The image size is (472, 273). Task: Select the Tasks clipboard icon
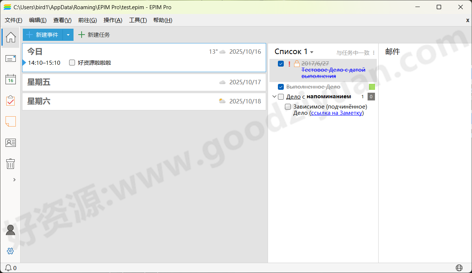tap(10, 100)
